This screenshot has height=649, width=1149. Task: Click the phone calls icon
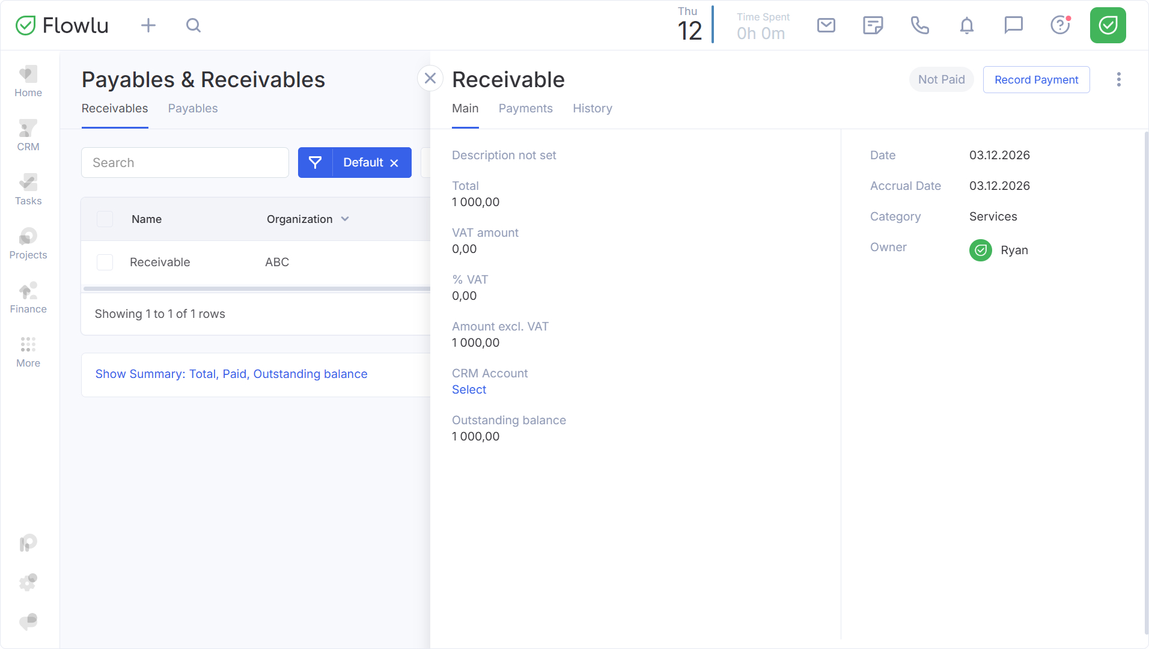coord(919,25)
